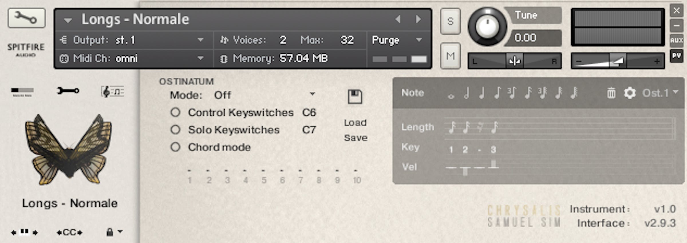Go to next instrument preset arrow
This screenshot has width=687, height=243.
(418, 19)
